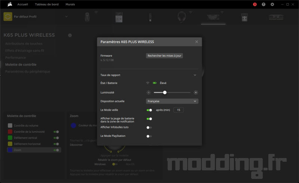The height and width of the screenshot is (183, 299).
Task: Click the low brightness sun icon
Action: 148,92
